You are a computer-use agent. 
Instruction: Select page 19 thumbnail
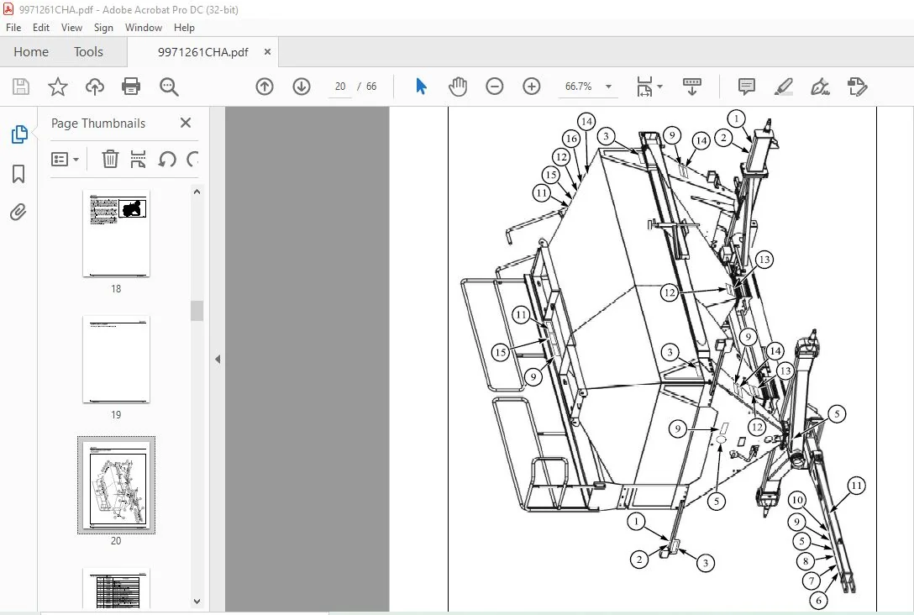tap(116, 359)
